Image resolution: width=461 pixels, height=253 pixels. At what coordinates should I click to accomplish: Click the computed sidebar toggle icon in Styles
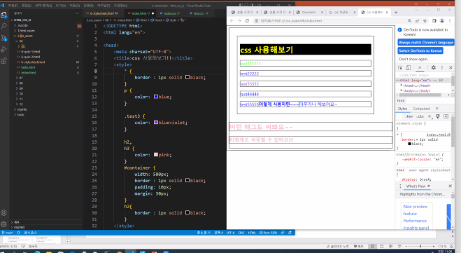click(446, 116)
